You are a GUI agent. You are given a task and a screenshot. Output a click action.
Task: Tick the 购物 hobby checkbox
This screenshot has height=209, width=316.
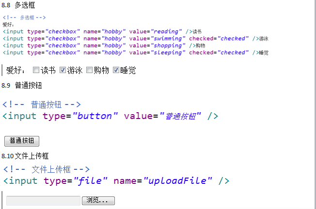pyautogui.click(x=89, y=70)
